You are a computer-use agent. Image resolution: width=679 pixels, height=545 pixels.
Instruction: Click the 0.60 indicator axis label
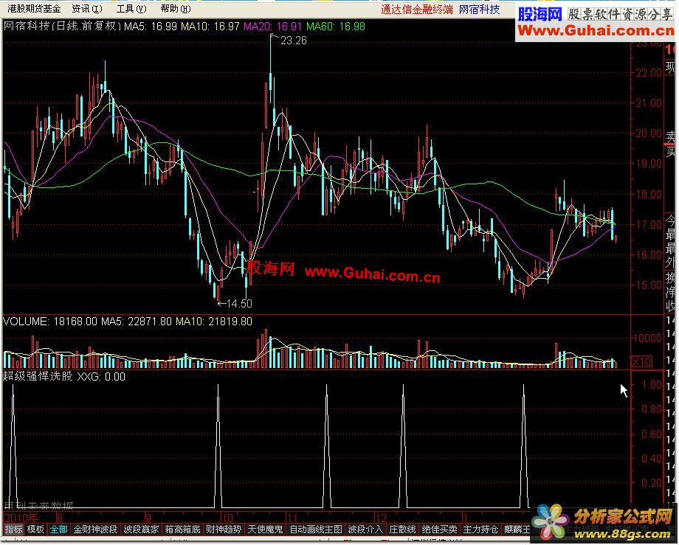[x=651, y=434]
